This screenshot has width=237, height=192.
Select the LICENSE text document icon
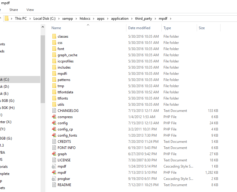[x=54, y=160]
